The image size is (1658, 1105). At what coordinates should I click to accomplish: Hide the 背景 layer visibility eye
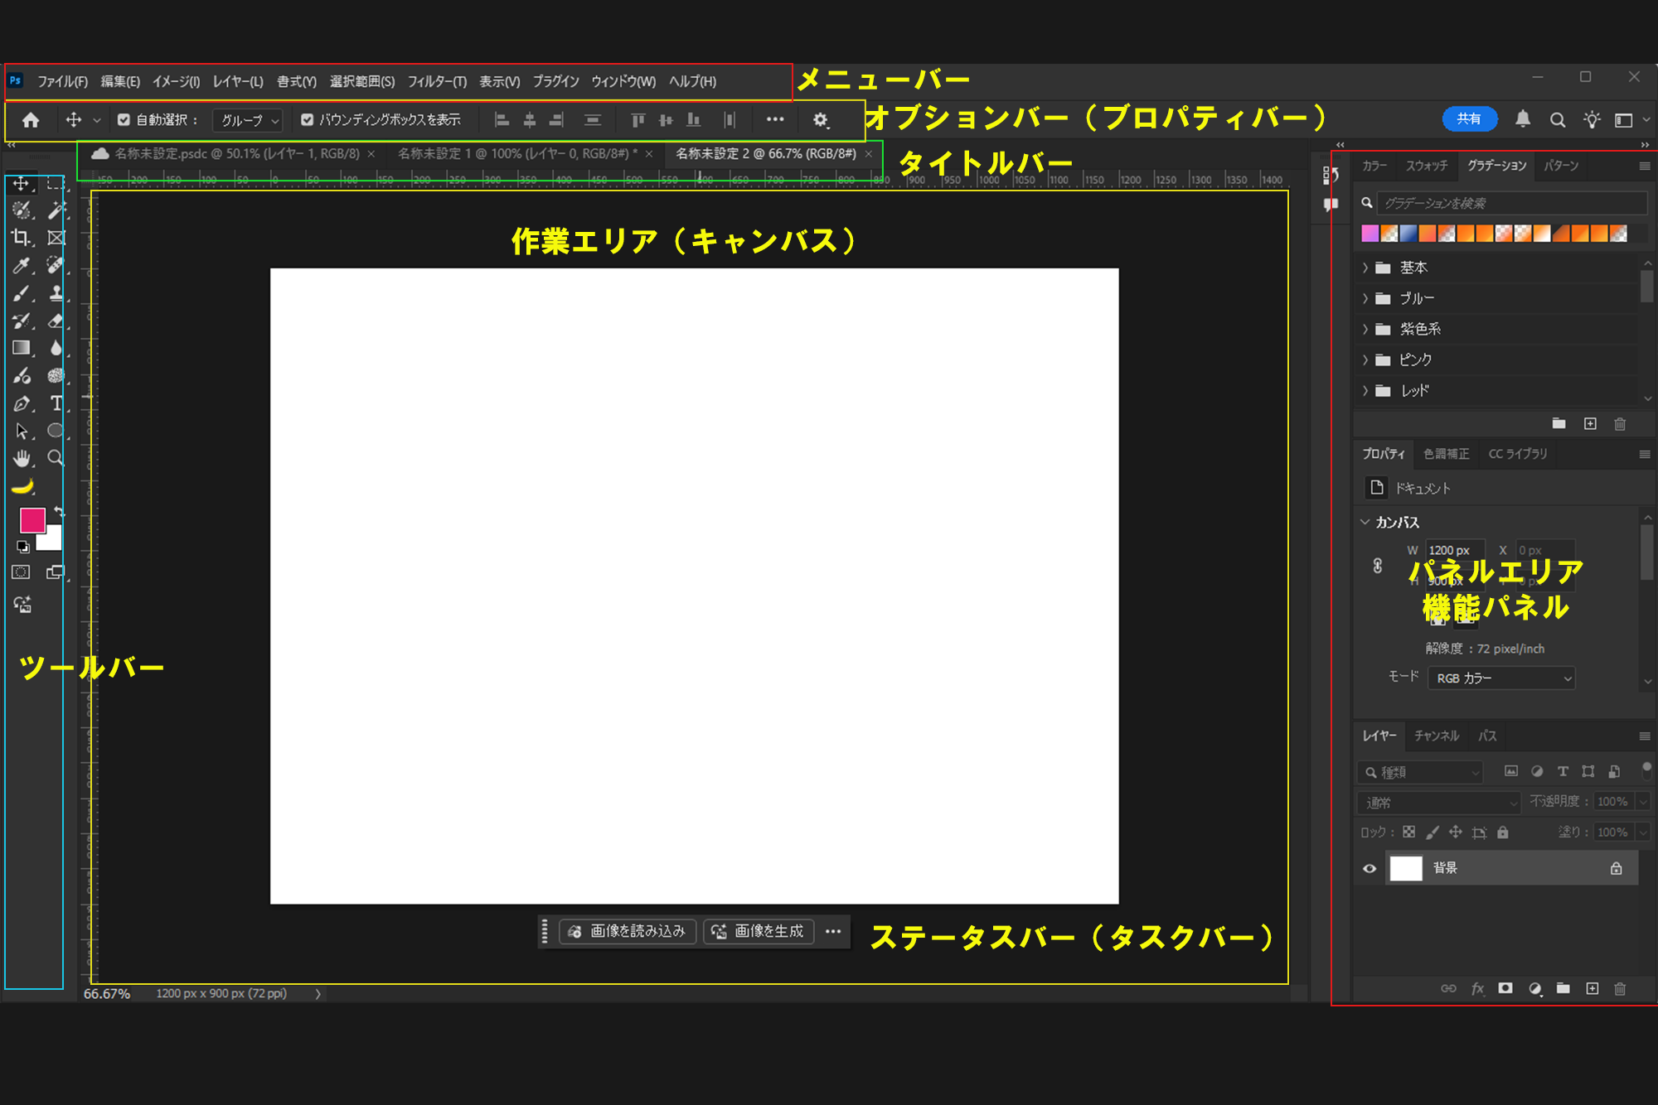[1370, 868]
